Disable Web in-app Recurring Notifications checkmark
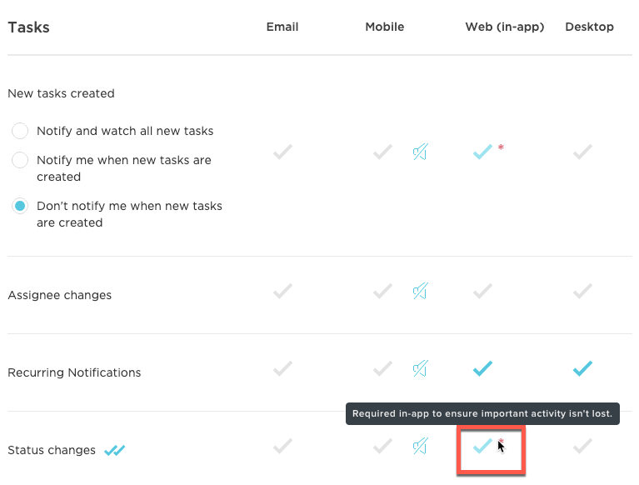 point(482,368)
